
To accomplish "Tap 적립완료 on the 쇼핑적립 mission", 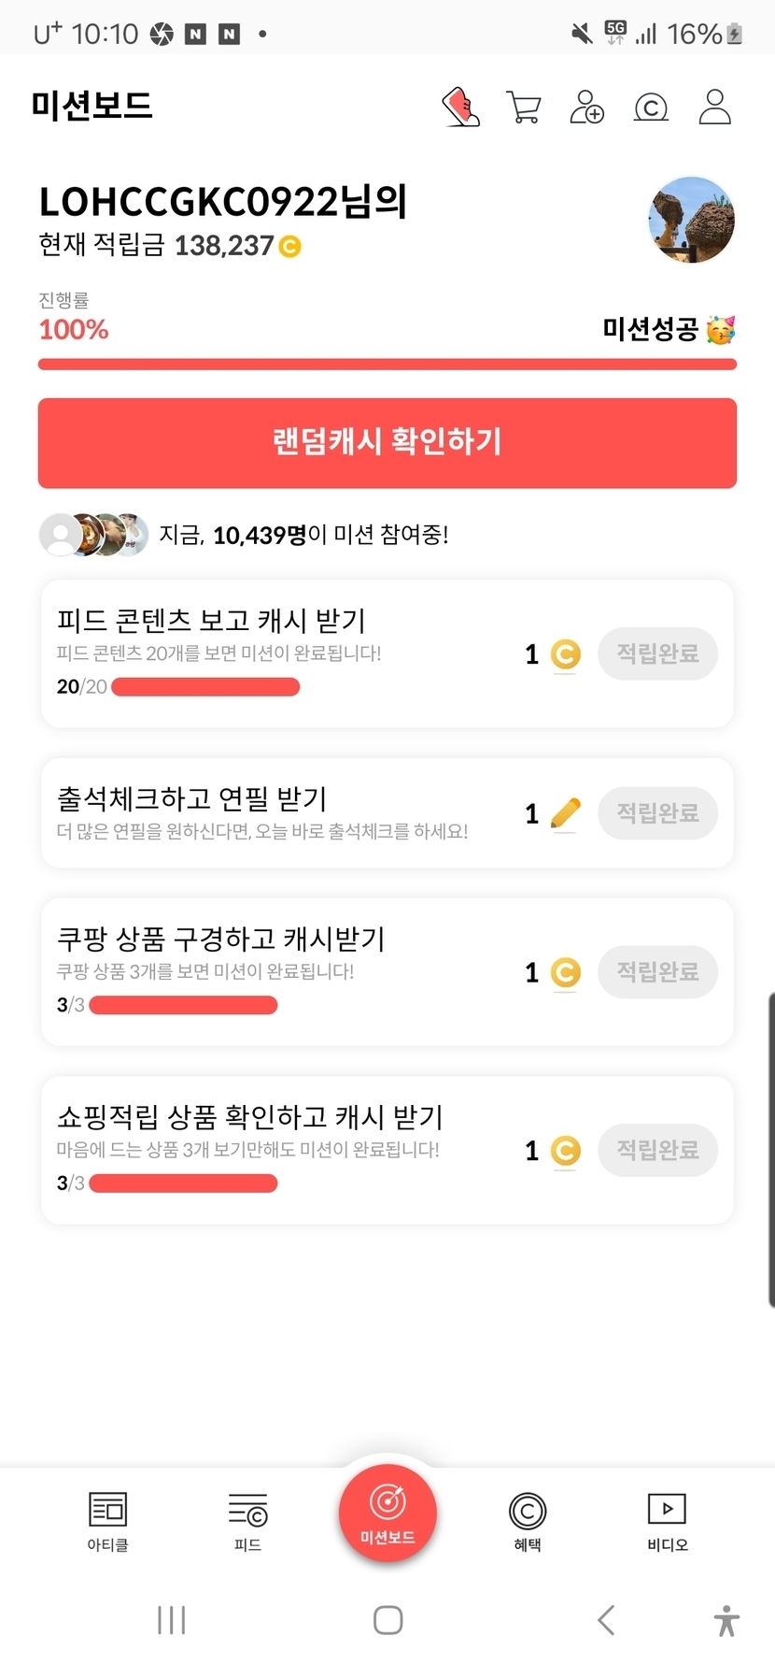I will click(657, 1150).
